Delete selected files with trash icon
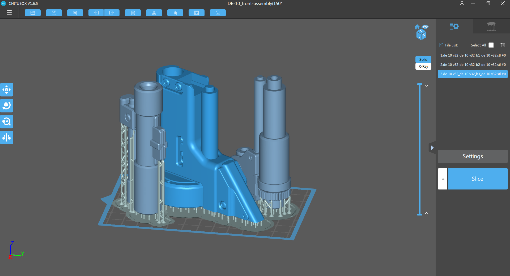The width and height of the screenshot is (510, 276). pyautogui.click(x=503, y=45)
